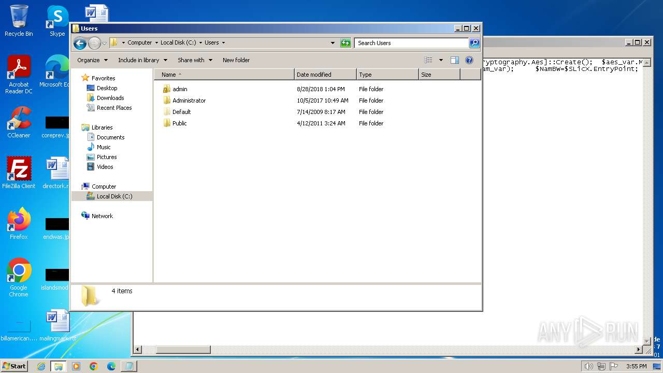Viewport: 663px width, 373px height.
Task: Open Documents library
Action: click(x=110, y=137)
